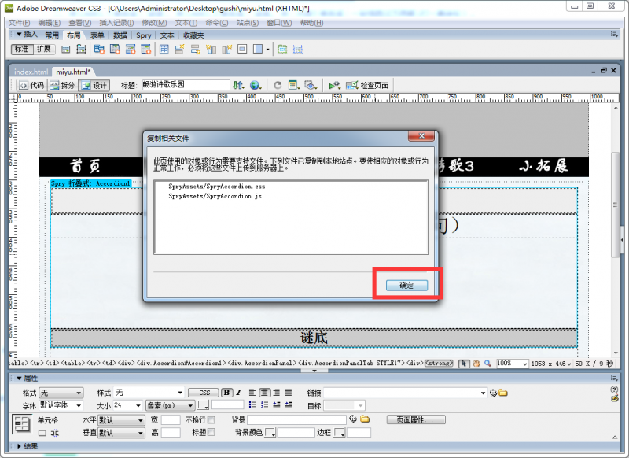
Task: Click Insert Row Above icon
Action: [x=179, y=50]
